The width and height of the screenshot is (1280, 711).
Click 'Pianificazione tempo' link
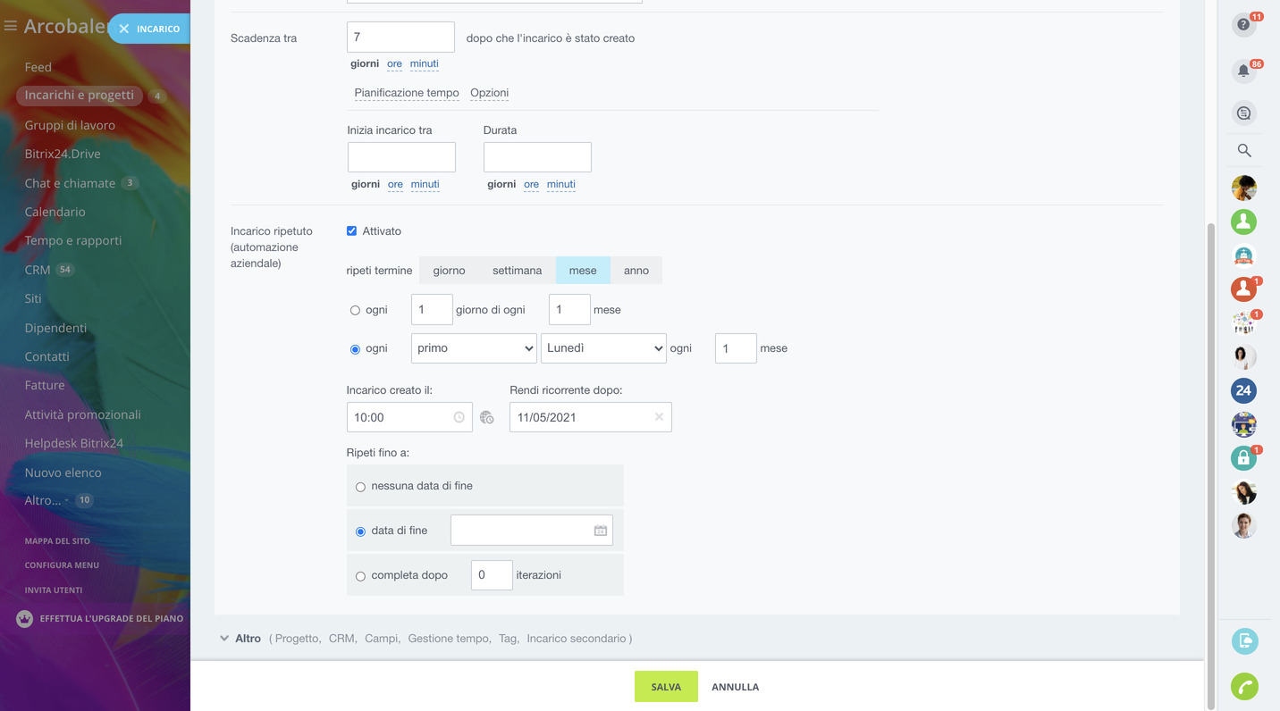407,93
